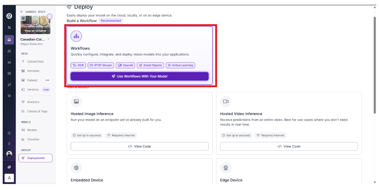Click View Code under Hosted Video Inference
379x190 pixels.
point(289,146)
